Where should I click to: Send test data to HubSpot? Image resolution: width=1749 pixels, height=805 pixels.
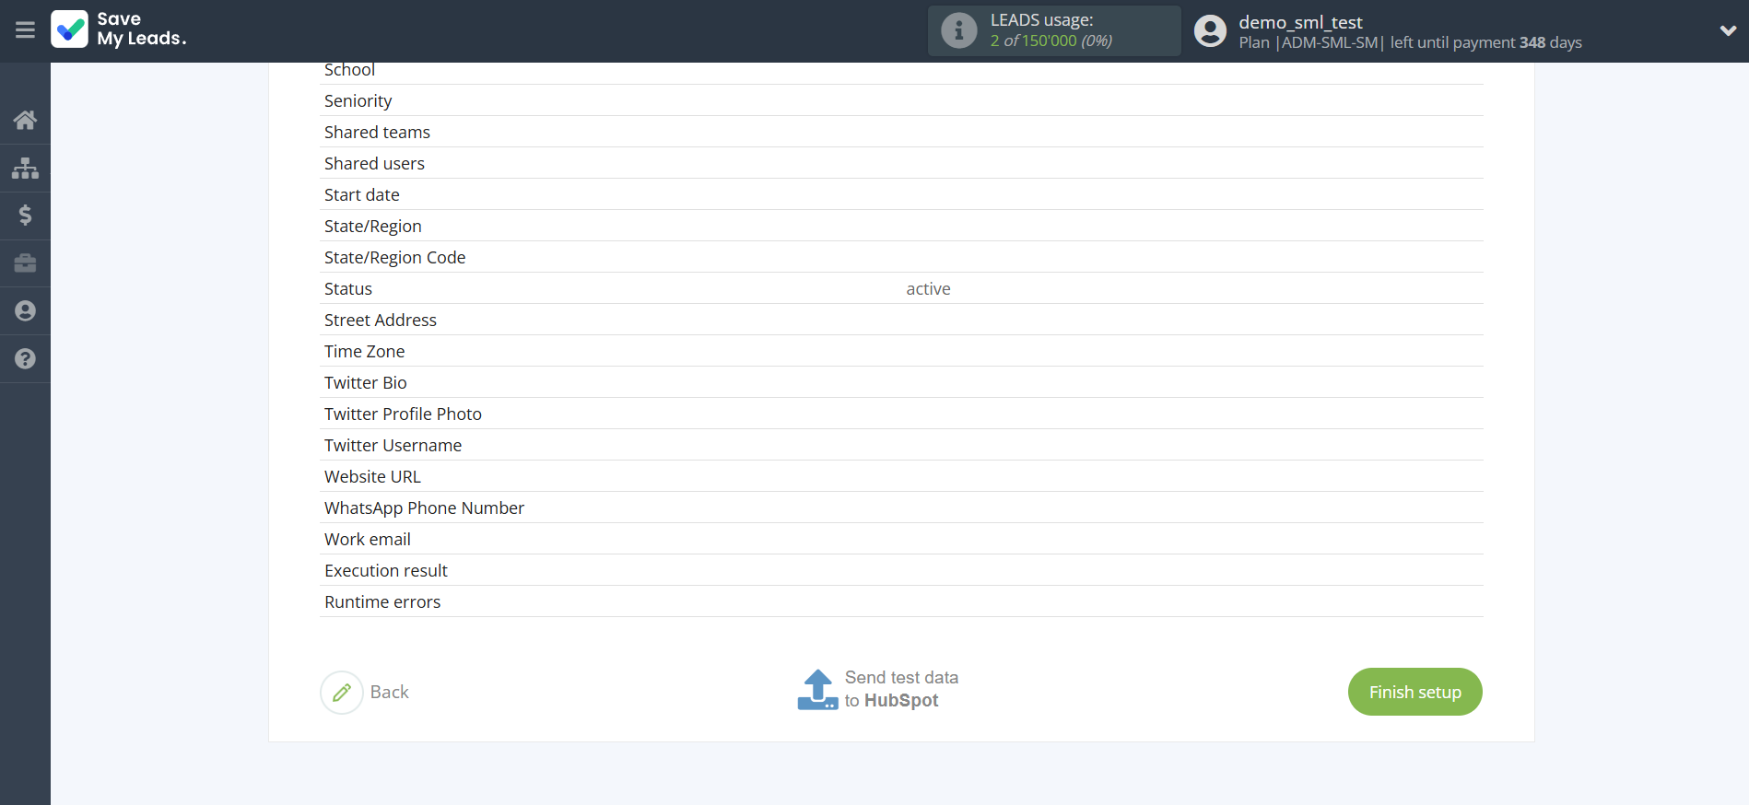(878, 690)
